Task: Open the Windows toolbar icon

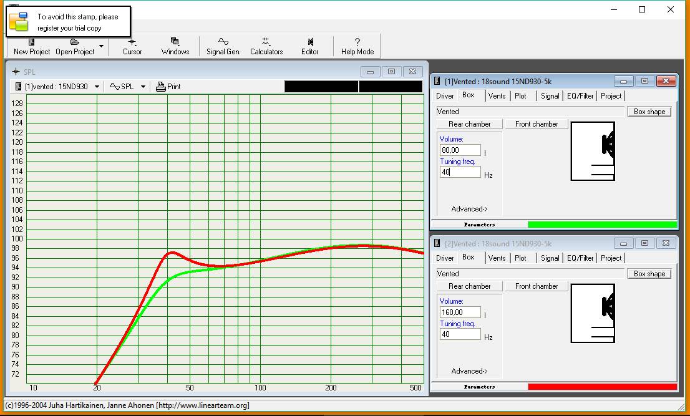Action: pyautogui.click(x=175, y=46)
